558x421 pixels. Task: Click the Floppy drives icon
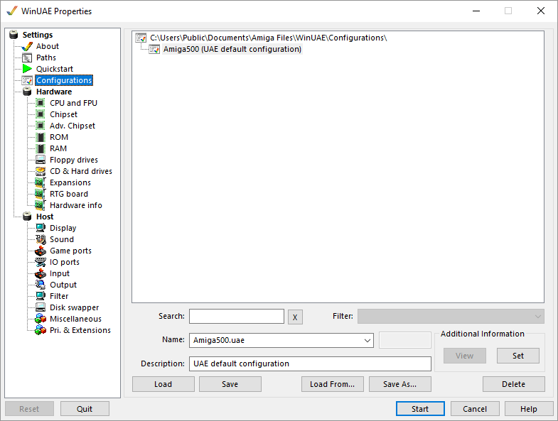[41, 160]
